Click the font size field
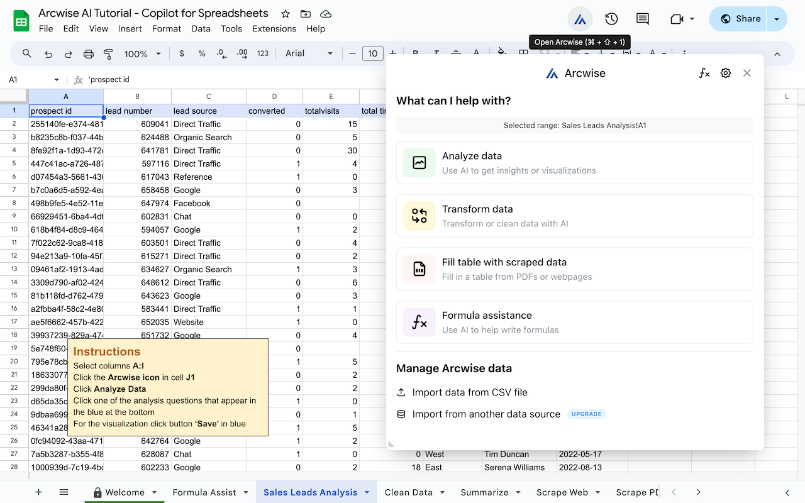This screenshot has width=805, height=503. click(x=373, y=53)
